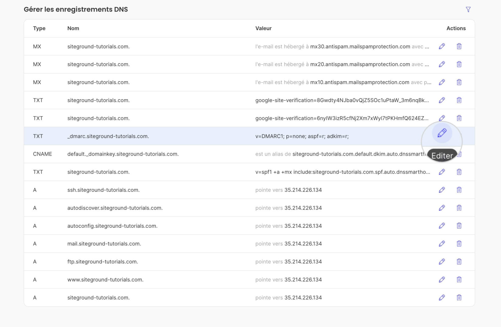Image resolution: width=501 pixels, height=327 pixels.
Task: Click the Gérer les enregistrements DNS heading
Action: 76,9
